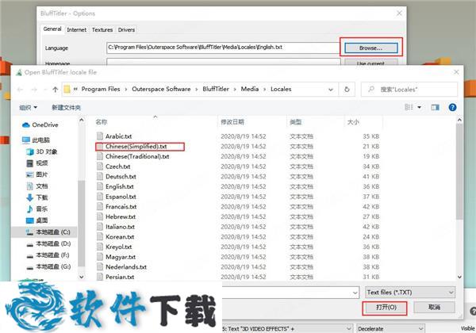Sort files by 名称 column

pyautogui.click(x=102, y=122)
